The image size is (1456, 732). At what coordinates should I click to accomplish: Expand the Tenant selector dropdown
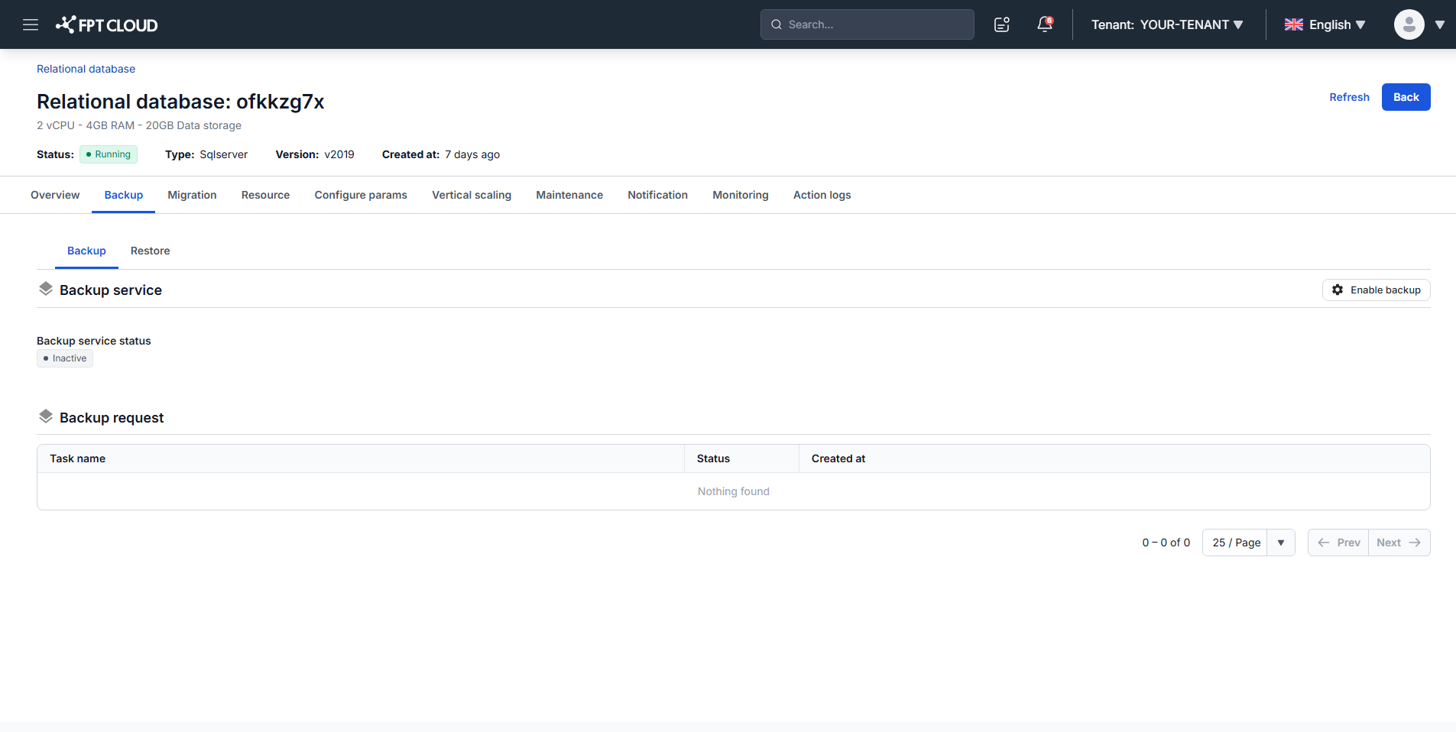(x=1166, y=24)
